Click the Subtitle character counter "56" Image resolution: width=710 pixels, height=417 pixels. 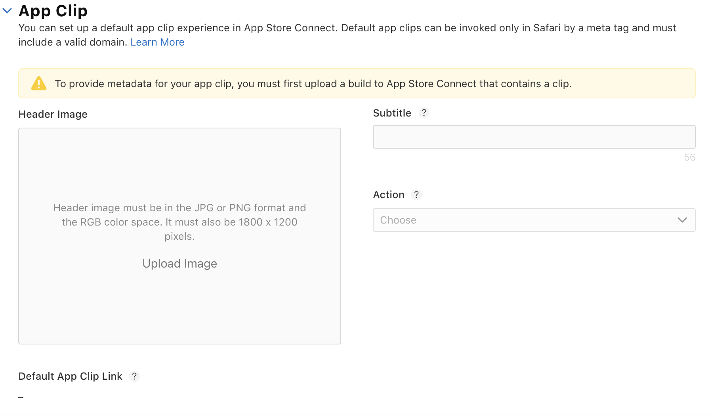[x=689, y=157]
